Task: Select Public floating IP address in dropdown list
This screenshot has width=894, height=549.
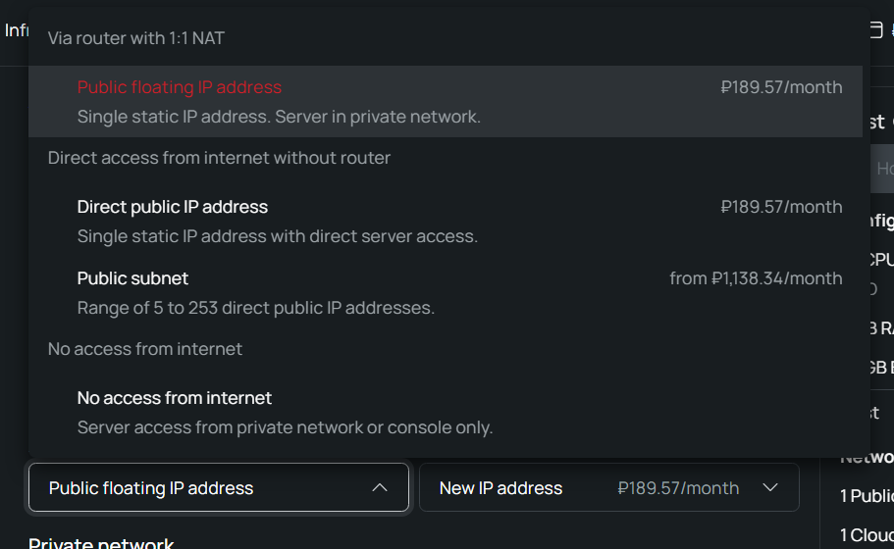Action: [x=446, y=101]
